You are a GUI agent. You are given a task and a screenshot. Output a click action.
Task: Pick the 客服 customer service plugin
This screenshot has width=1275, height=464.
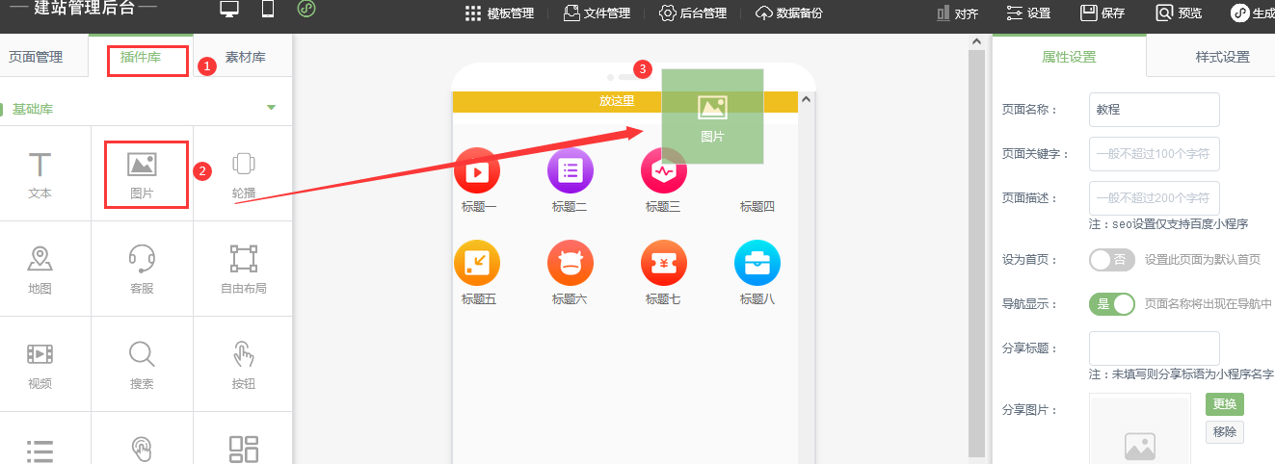tap(142, 269)
